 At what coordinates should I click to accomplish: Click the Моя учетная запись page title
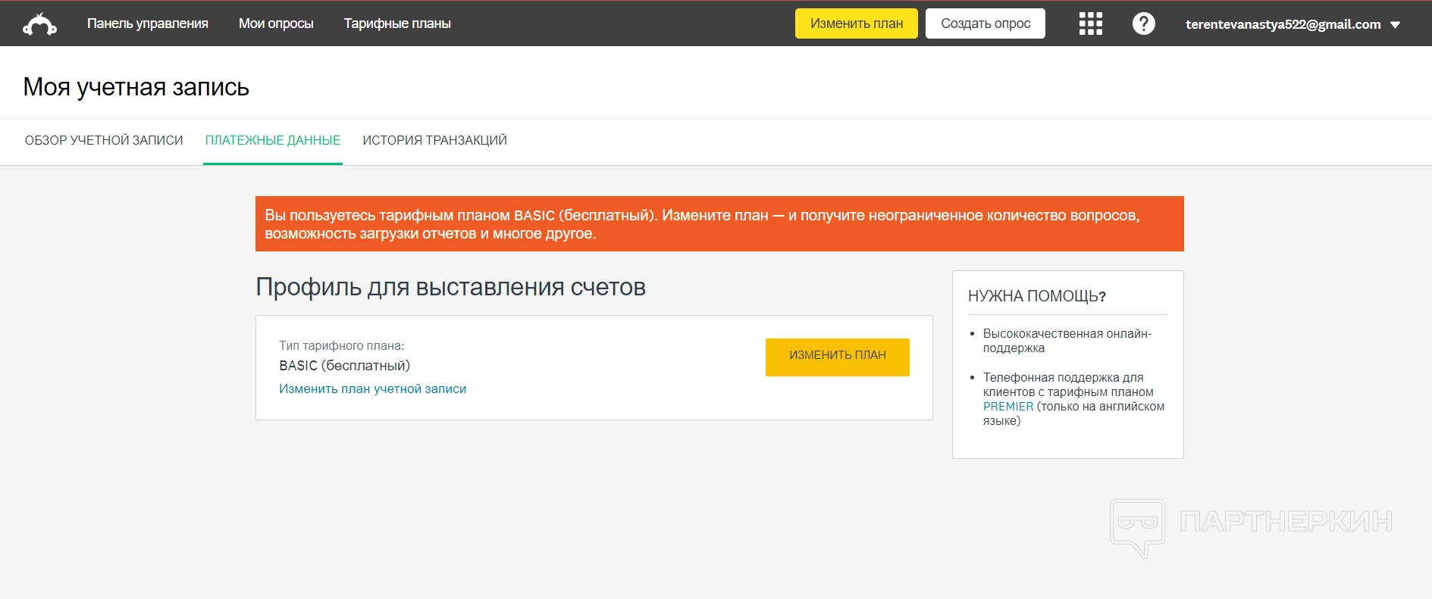click(136, 87)
